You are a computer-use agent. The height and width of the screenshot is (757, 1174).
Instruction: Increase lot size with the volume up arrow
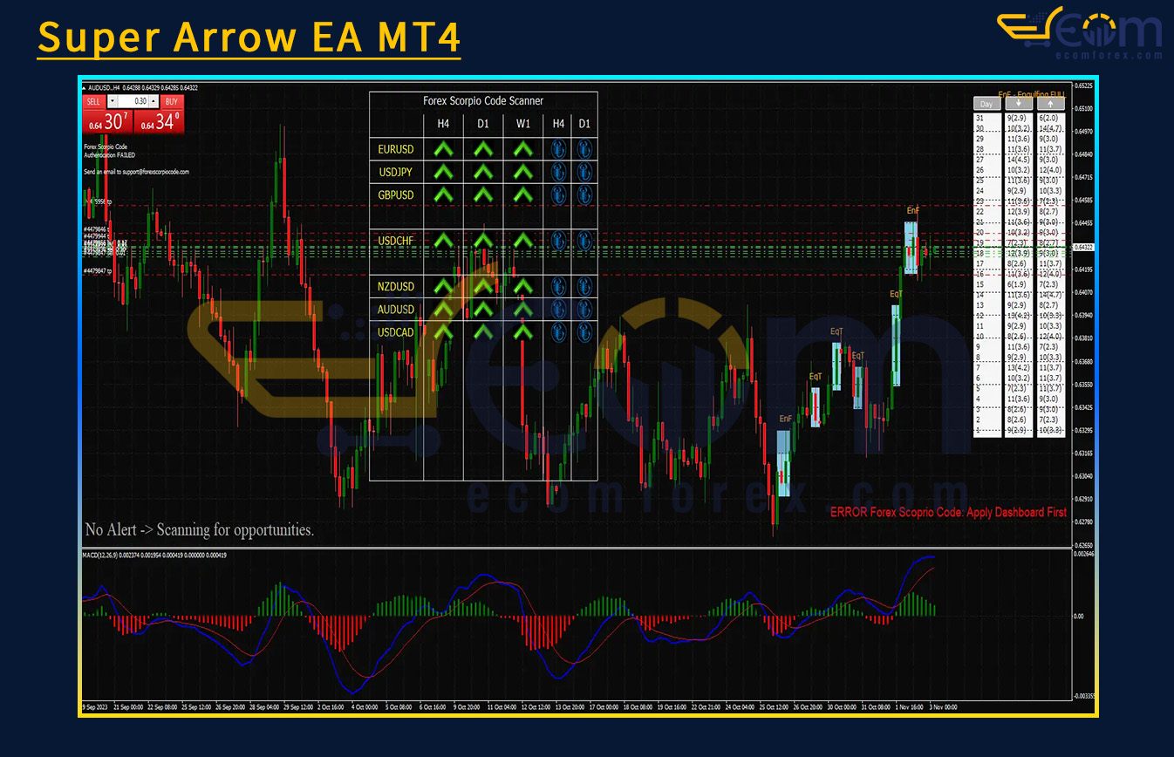click(x=154, y=101)
